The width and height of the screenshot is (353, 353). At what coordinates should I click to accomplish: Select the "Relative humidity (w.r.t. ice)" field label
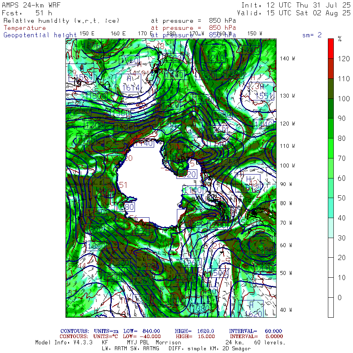coord(61,21)
